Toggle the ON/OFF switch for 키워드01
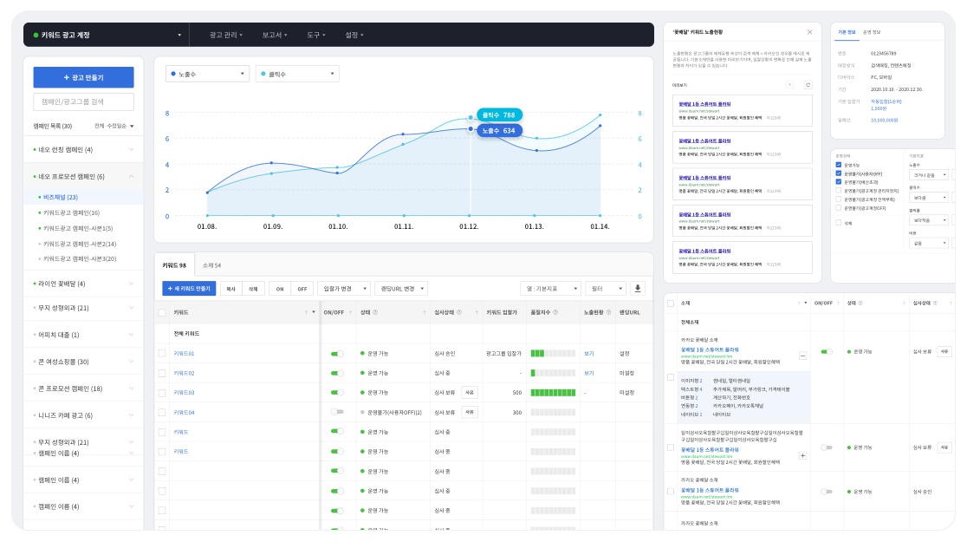967x542 pixels. pos(337,354)
